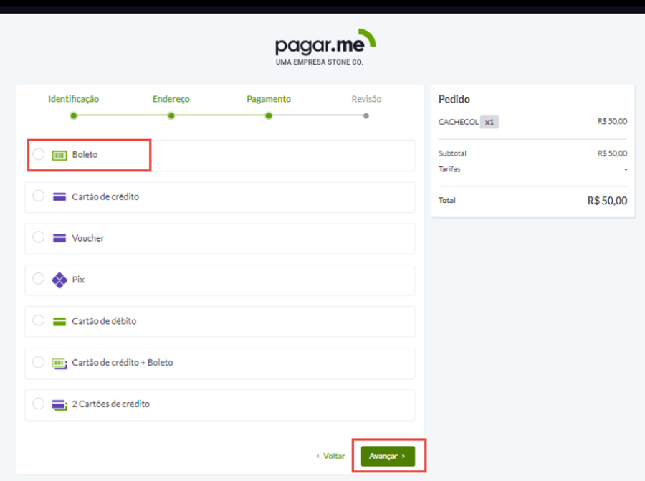
Task: Go to the Identificação step
Action: [x=73, y=99]
